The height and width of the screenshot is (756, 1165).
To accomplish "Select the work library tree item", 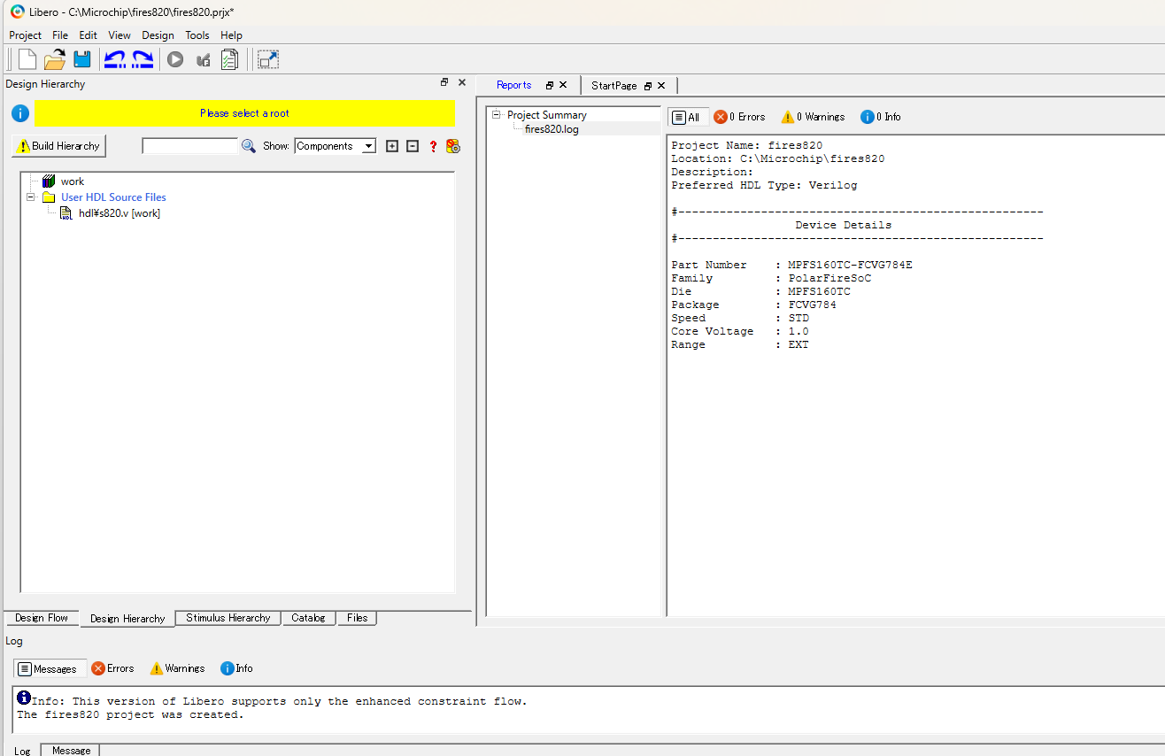I will tap(73, 181).
